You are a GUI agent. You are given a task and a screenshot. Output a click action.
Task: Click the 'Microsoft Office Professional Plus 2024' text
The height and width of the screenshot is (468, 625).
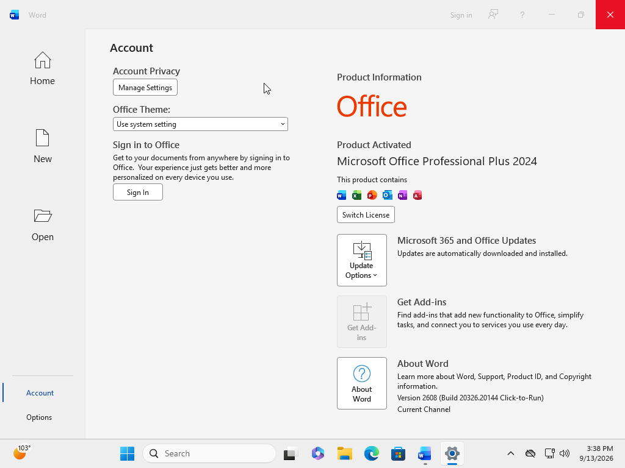(437, 161)
